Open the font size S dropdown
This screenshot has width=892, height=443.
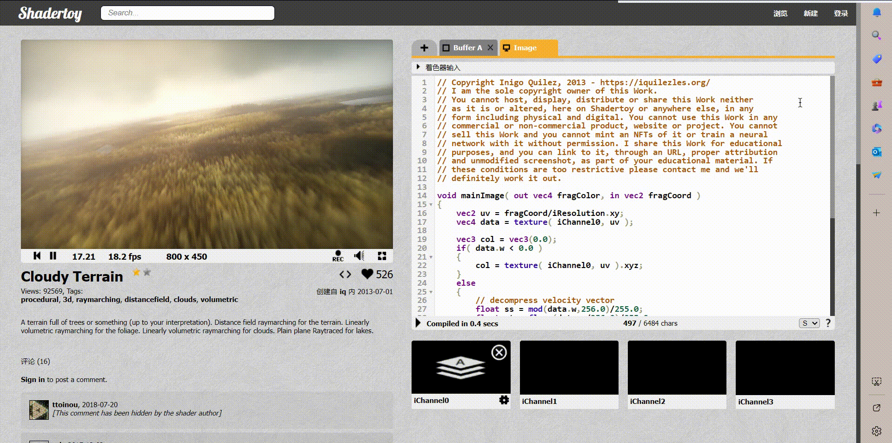point(809,323)
